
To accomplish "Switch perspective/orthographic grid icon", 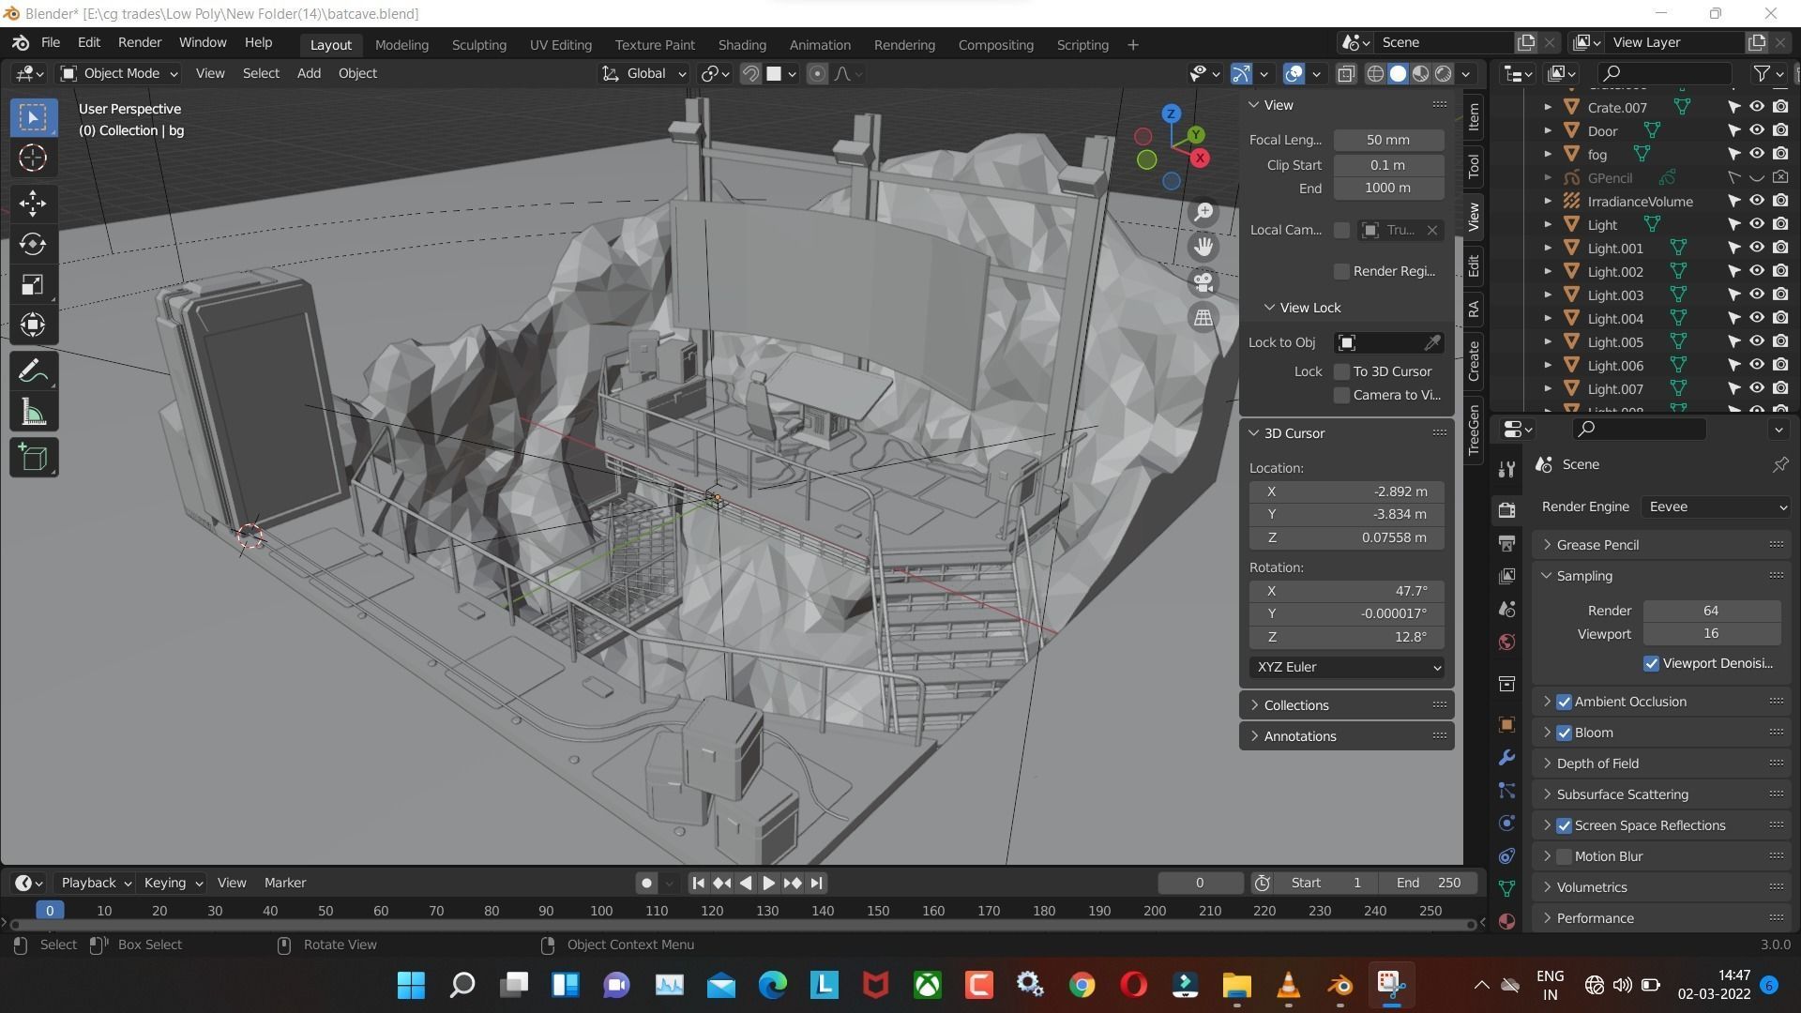I will 1203,318.
